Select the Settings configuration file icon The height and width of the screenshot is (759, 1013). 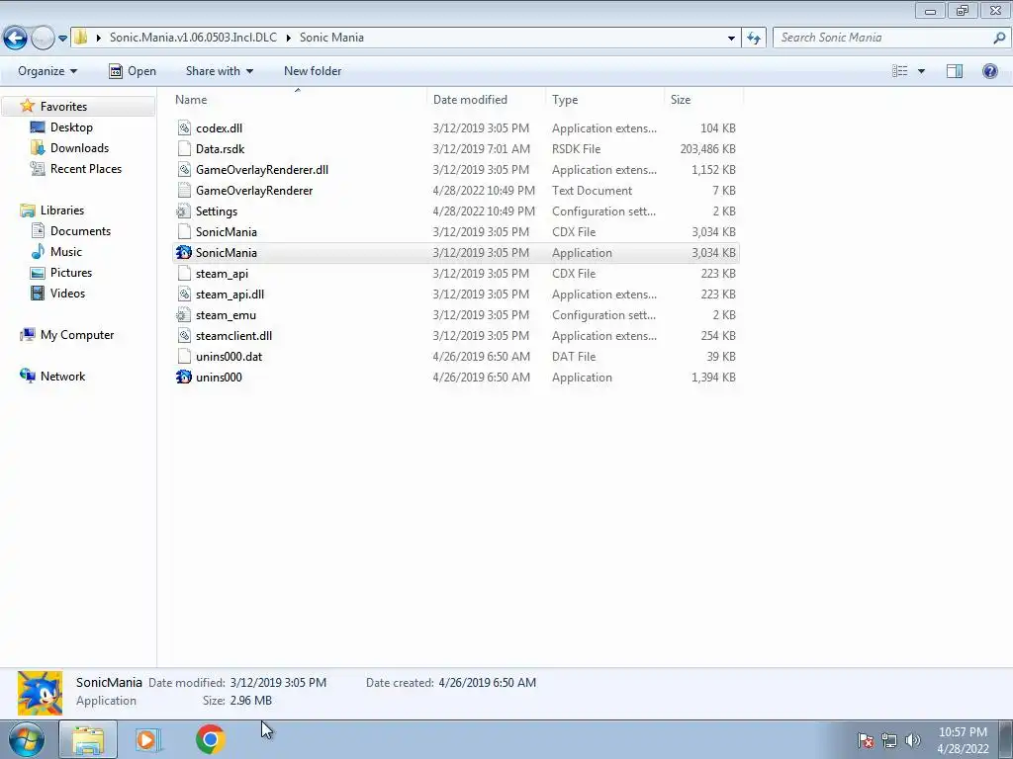(184, 211)
